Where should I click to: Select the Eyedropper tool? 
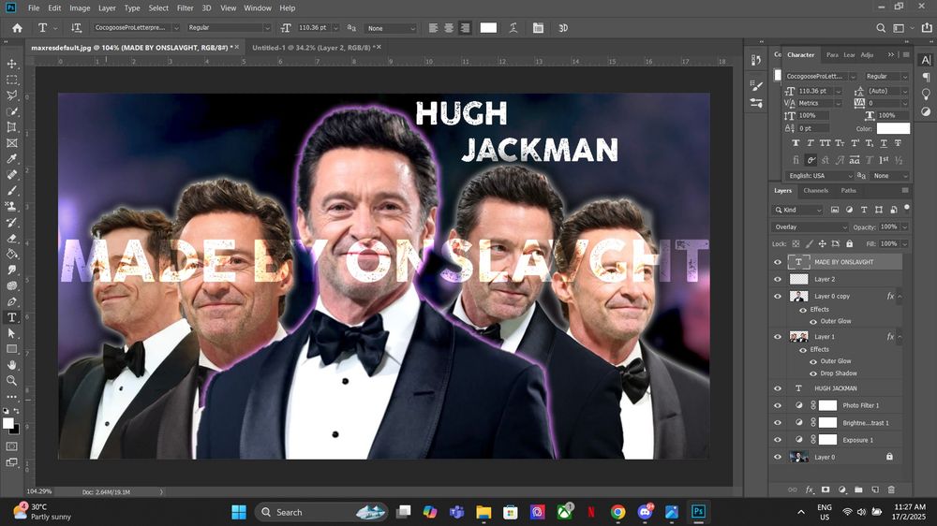pyautogui.click(x=12, y=159)
